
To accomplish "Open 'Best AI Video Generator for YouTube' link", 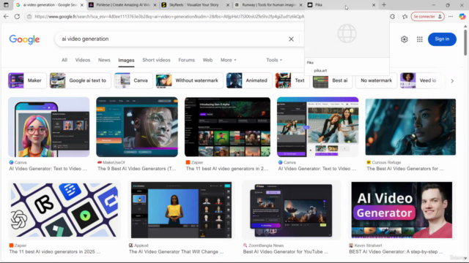I will pos(285,251).
